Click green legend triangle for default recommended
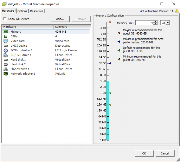Screen dimensions: 180x162 pyautogui.click(x=119, y=50)
